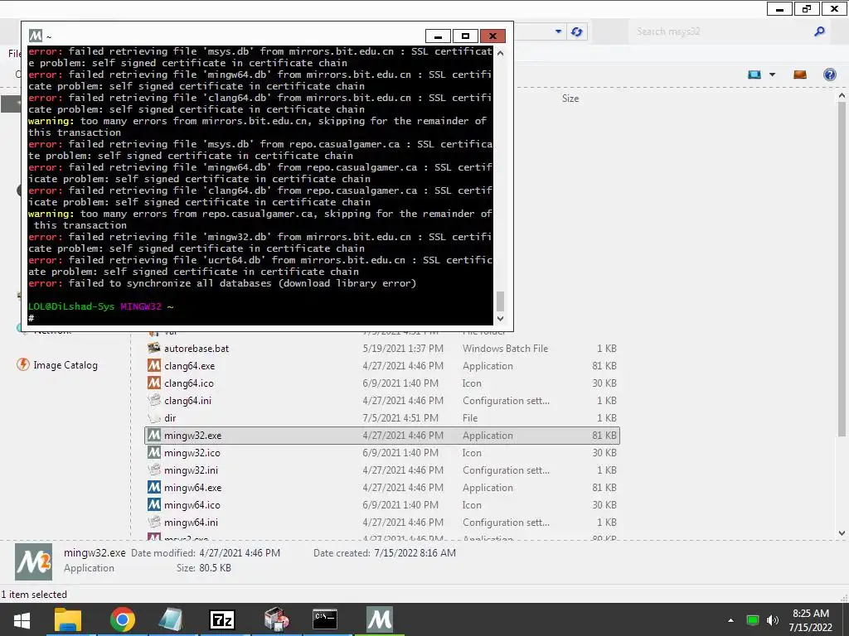Open File Explorer from the taskbar
The image size is (849, 636).
coord(68,619)
